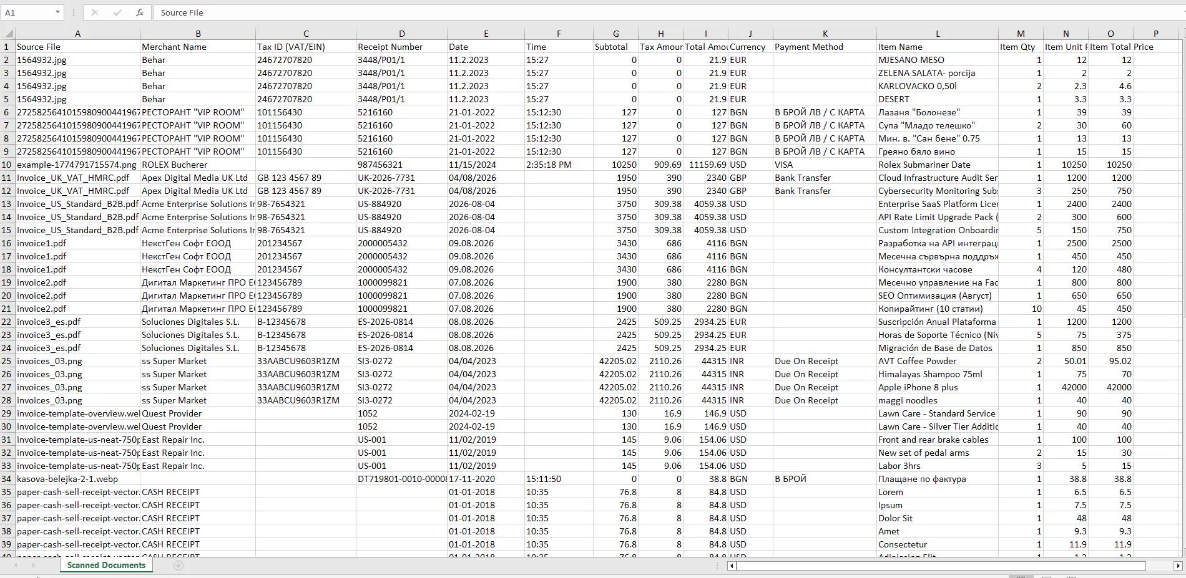Click the Receipt Number header cell
Screen dimensions: 1186x578
coord(402,47)
